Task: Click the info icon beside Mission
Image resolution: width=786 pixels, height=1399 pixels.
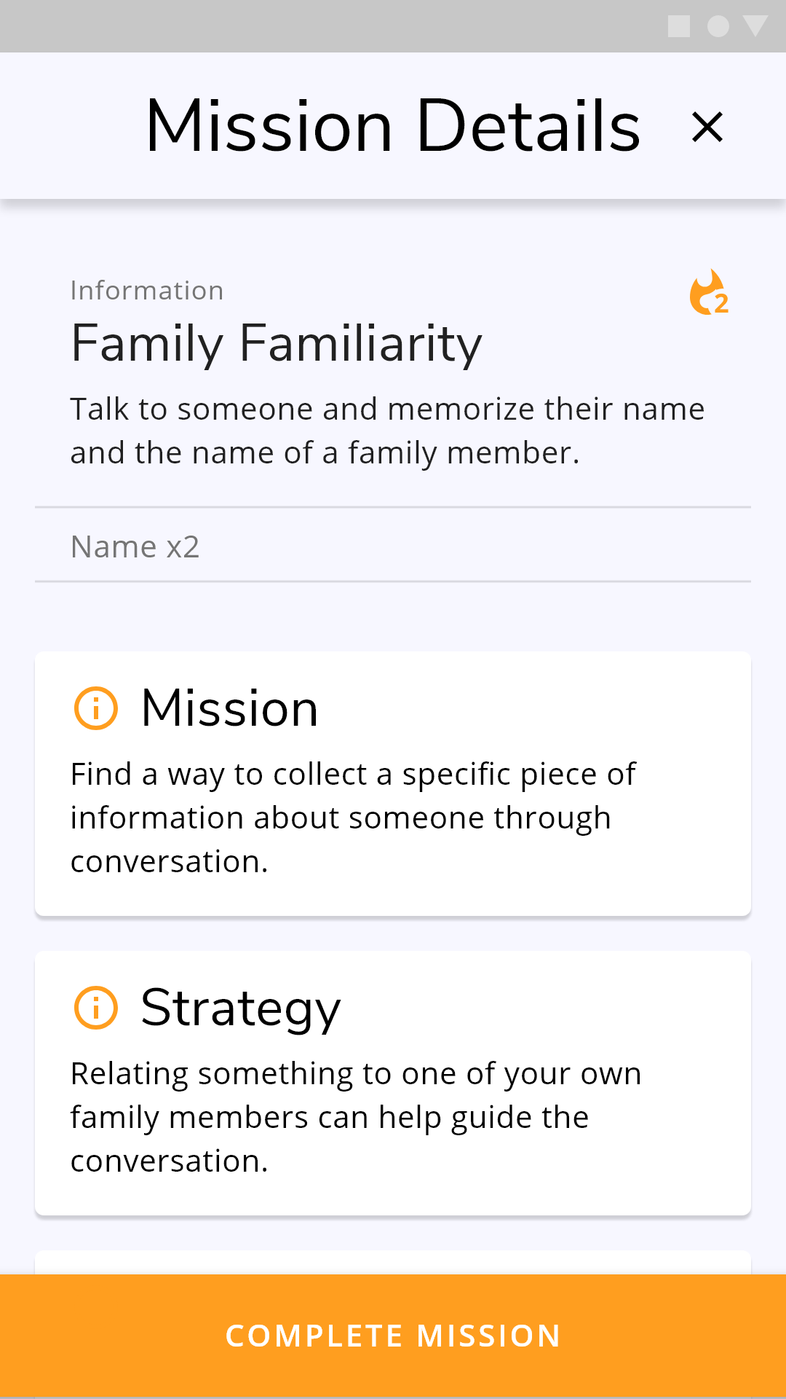Action: click(x=96, y=708)
